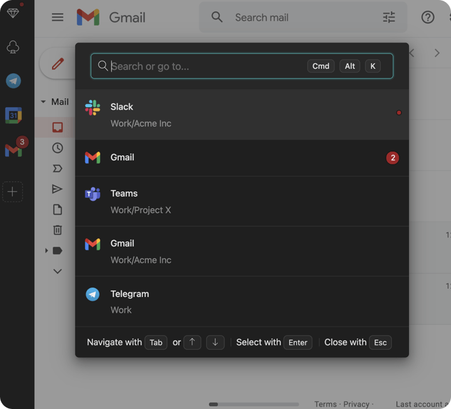Select the Gmail Work/Acme Inc result
The height and width of the screenshot is (409, 451).
tap(242, 251)
